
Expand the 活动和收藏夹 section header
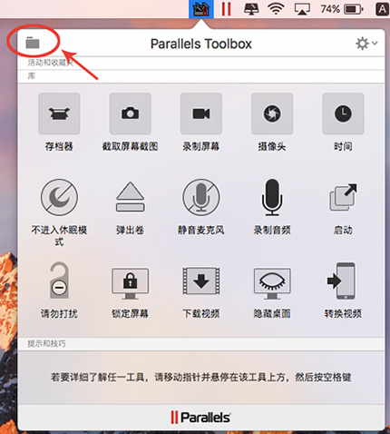(x=201, y=63)
